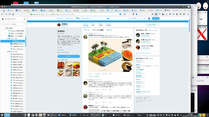Toggle the blue circle indicator in the address bar

click(x=120, y=14)
